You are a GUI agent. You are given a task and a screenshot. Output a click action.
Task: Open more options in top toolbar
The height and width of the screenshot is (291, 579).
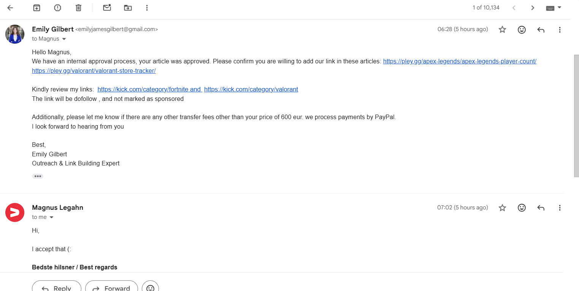coord(147,8)
